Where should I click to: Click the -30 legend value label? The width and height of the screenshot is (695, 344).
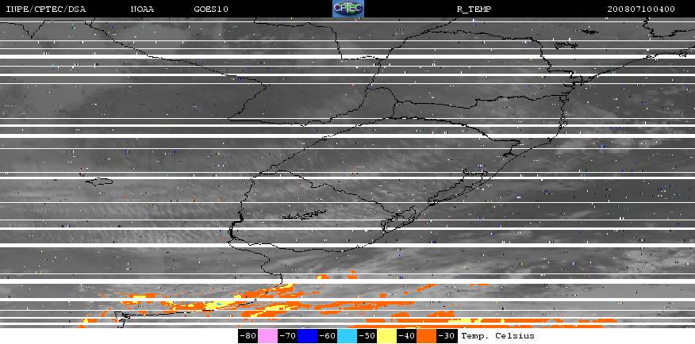point(447,336)
